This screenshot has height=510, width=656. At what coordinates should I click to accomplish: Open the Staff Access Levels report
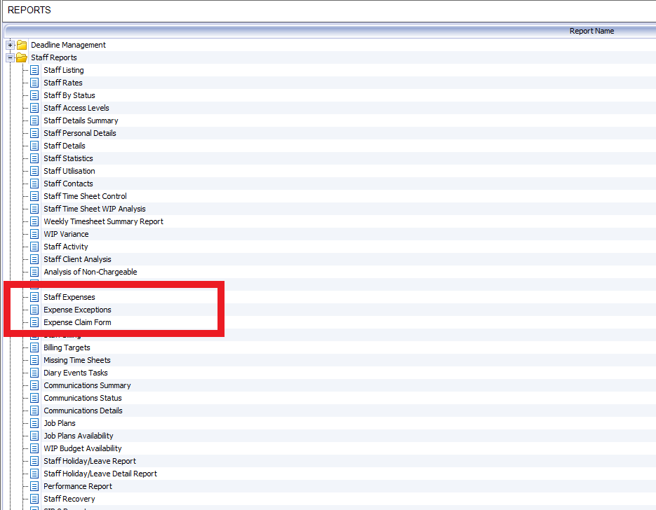pos(76,108)
